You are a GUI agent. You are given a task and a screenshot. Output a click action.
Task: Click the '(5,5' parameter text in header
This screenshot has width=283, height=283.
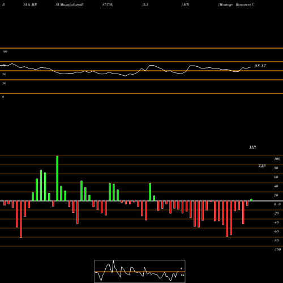pyautogui.click(x=145, y=5)
